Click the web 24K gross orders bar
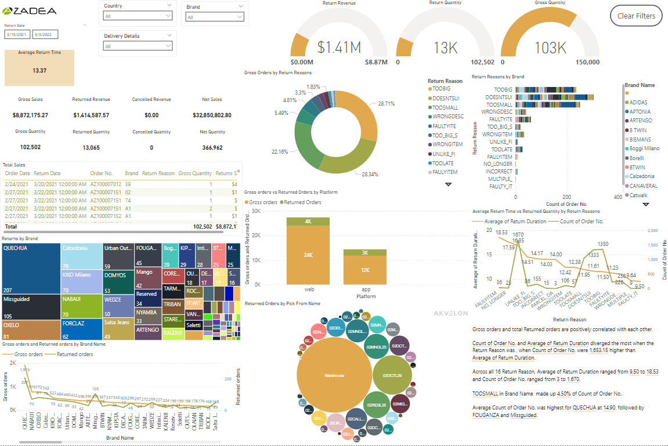This screenshot has width=668, height=446. click(308, 255)
